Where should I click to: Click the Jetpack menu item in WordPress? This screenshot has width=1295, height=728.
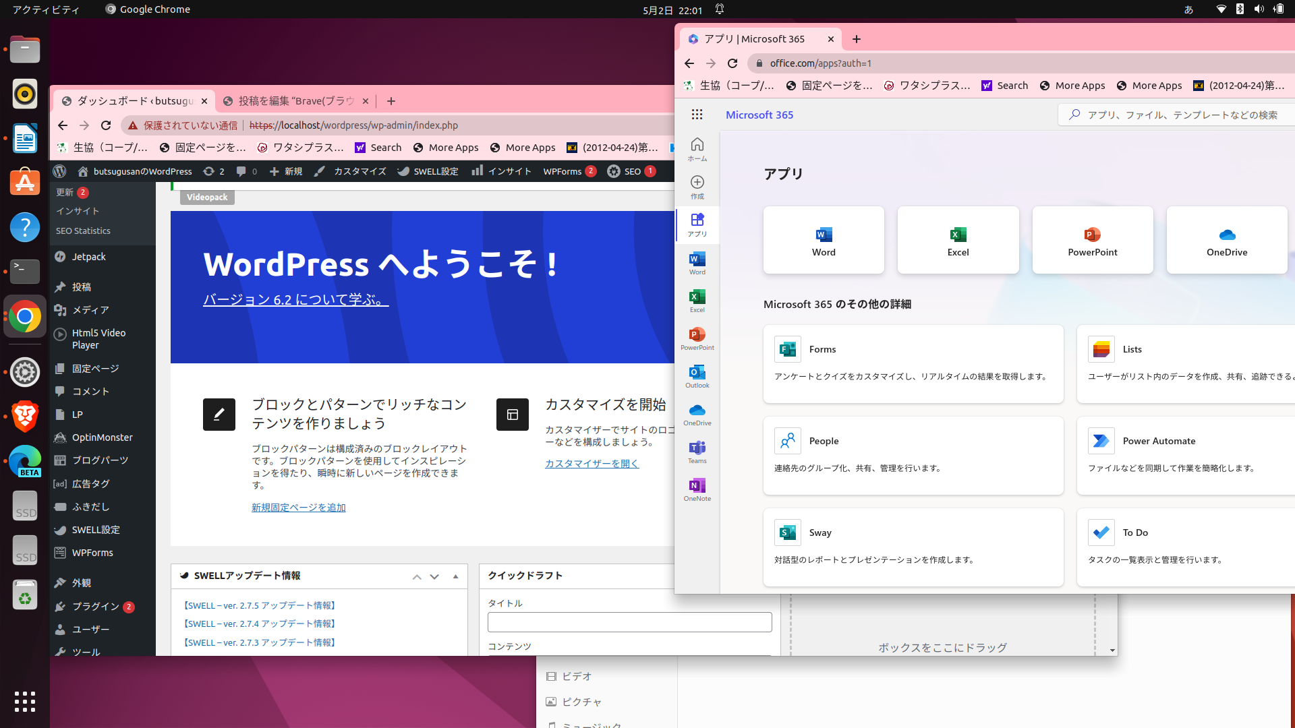point(88,257)
